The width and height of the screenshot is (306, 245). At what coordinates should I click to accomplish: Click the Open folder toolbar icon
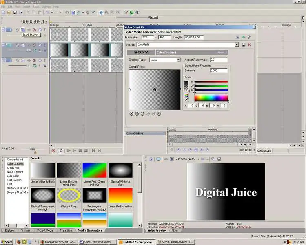coord(9,13)
